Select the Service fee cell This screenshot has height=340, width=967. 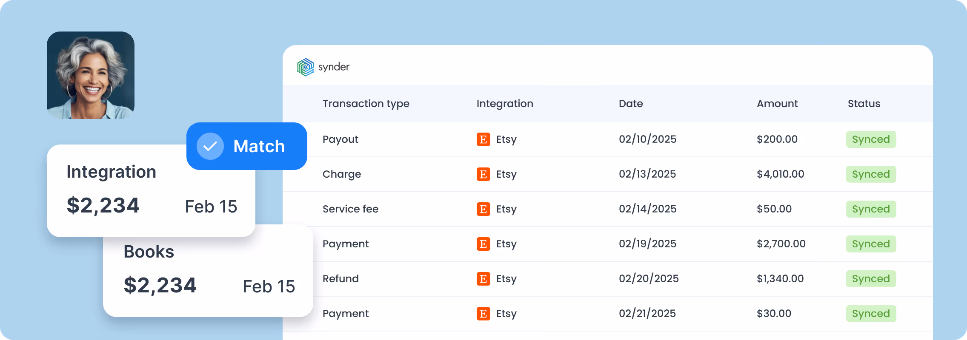click(350, 209)
